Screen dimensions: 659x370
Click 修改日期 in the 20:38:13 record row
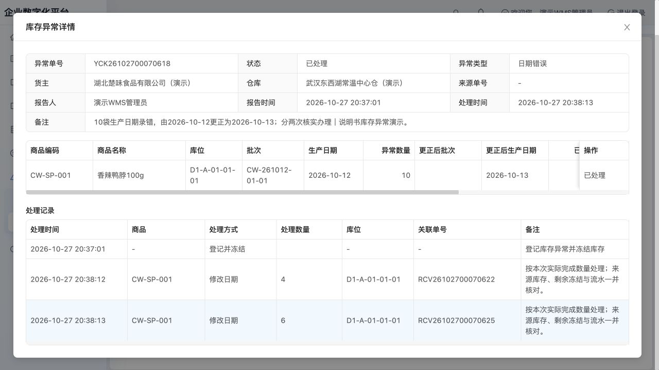[x=223, y=321]
